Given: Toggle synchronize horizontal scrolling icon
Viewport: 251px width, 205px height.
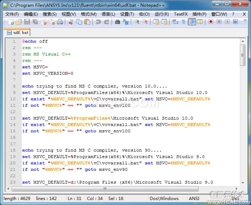Looking at the screenshot, I should click(x=164, y=22).
